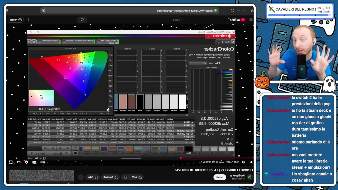Select the History 1 tab in Calman
338x190 pixels.
coord(225,42)
